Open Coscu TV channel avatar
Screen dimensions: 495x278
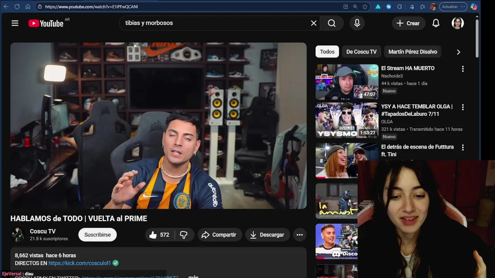click(18, 234)
